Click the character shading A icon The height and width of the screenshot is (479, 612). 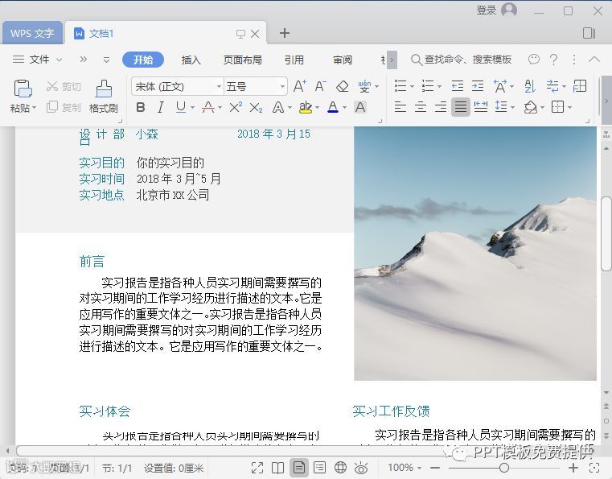point(360,107)
